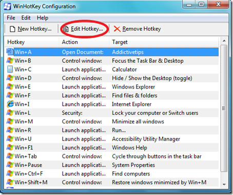This screenshot has height=195, width=233.
Task: Select the Win+E hotkey text
Action: point(23,87)
